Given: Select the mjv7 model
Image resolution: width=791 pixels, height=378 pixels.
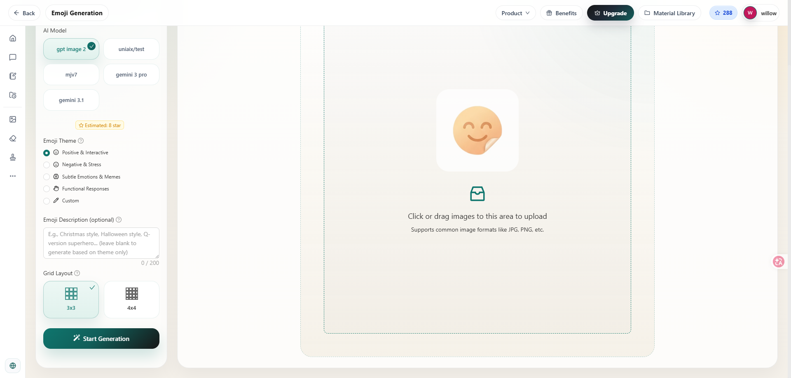Looking at the screenshot, I should [x=71, y=74].
